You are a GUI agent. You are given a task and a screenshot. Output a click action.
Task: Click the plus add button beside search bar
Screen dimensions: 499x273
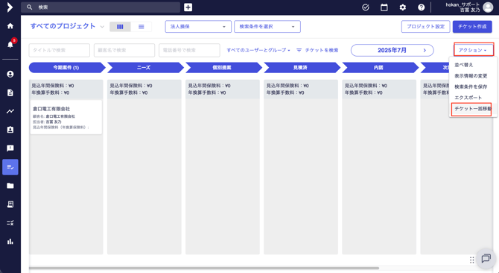pyautogui.click(x=188, y=7)
